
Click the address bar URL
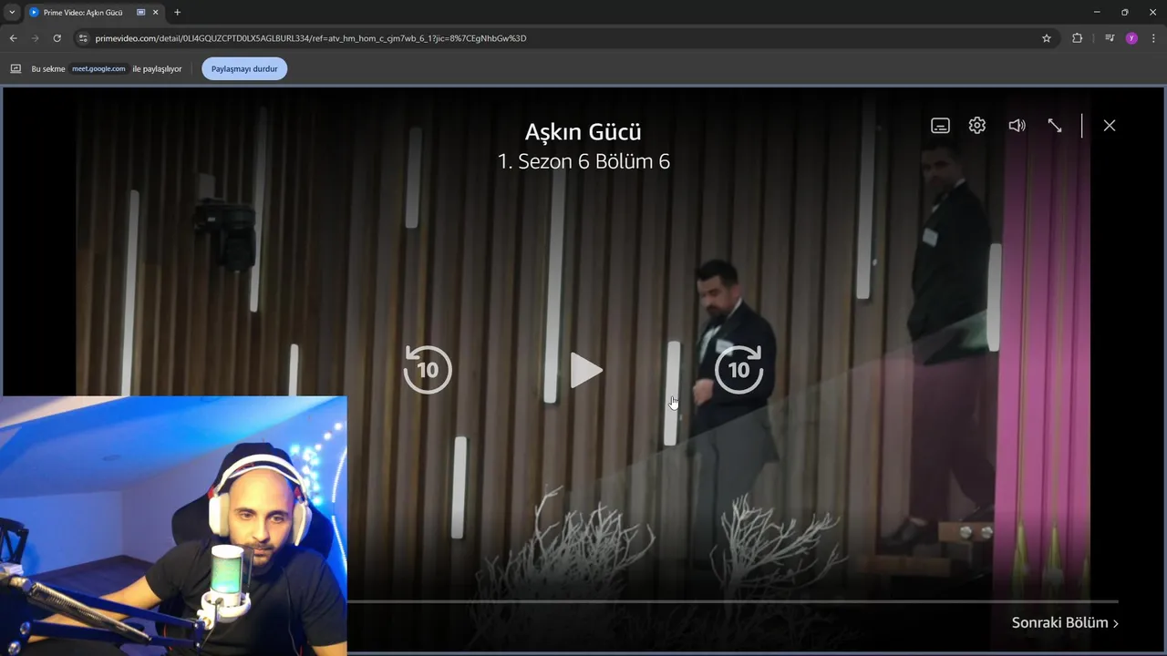310,38
